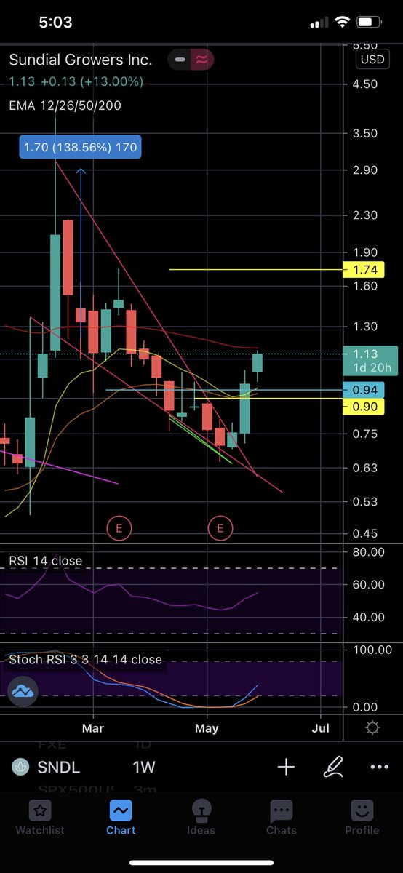The image size is (403, 873).
Task: Switch to the Watchlist tab
Action: [40, 818]
